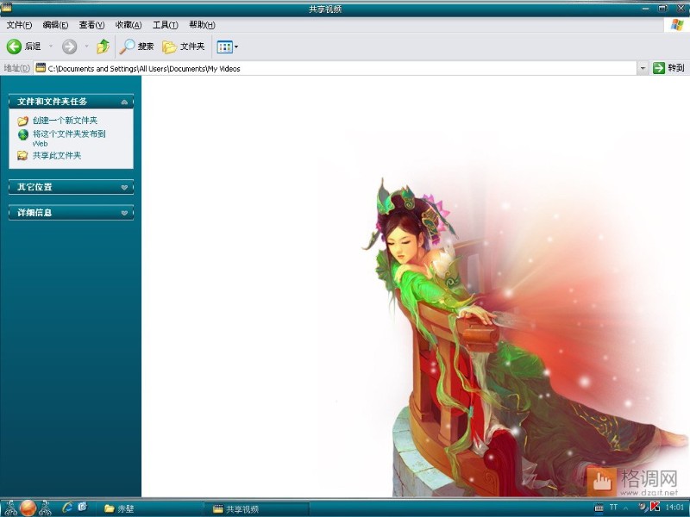Launch Internet Explorer from quick launch
Screen dimensions: 690x517
pos(67,508)
